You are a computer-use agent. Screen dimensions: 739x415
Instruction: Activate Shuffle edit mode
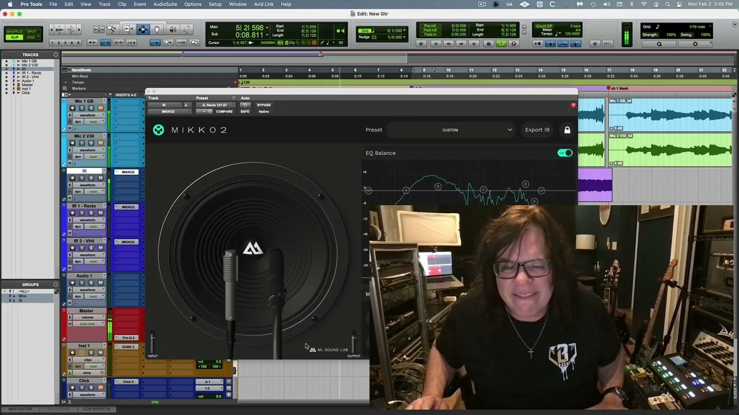coord(14,32)
